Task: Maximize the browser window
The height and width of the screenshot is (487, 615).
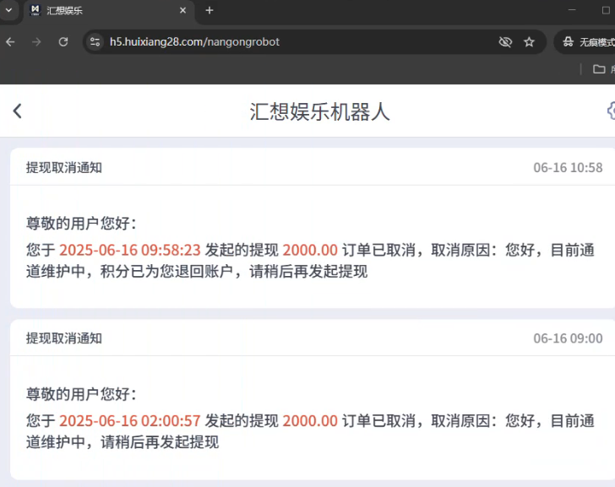Action: (x=606, y=10)
